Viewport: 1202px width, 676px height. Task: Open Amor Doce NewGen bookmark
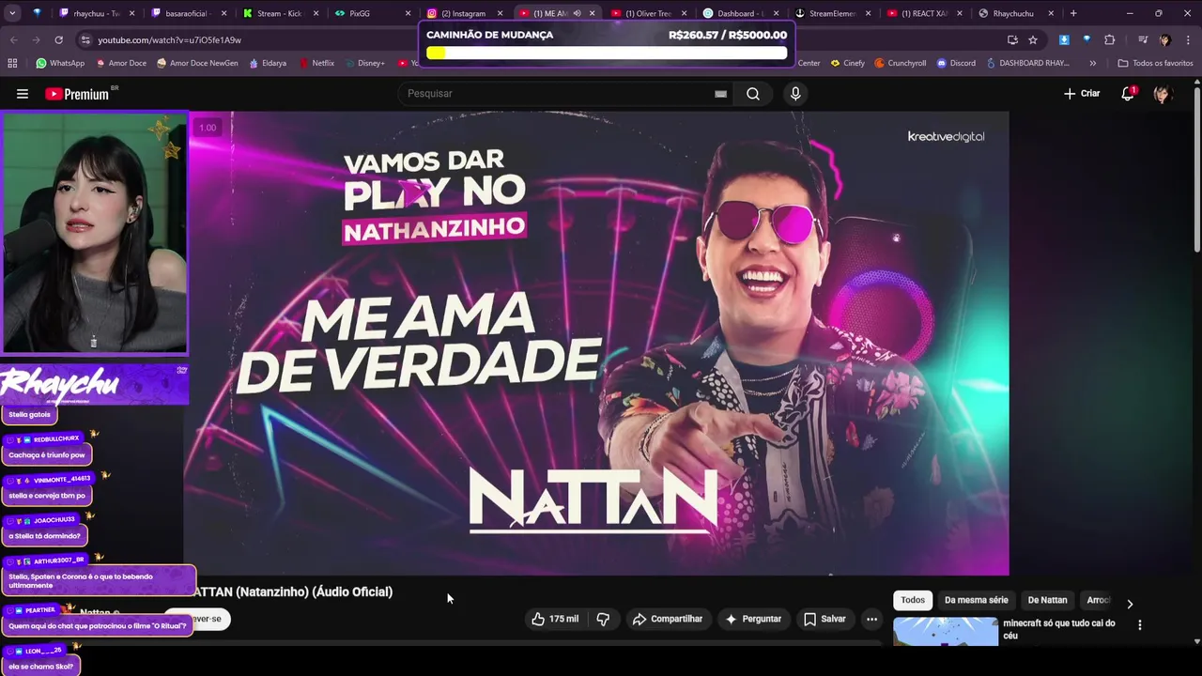tap(197, 63)
